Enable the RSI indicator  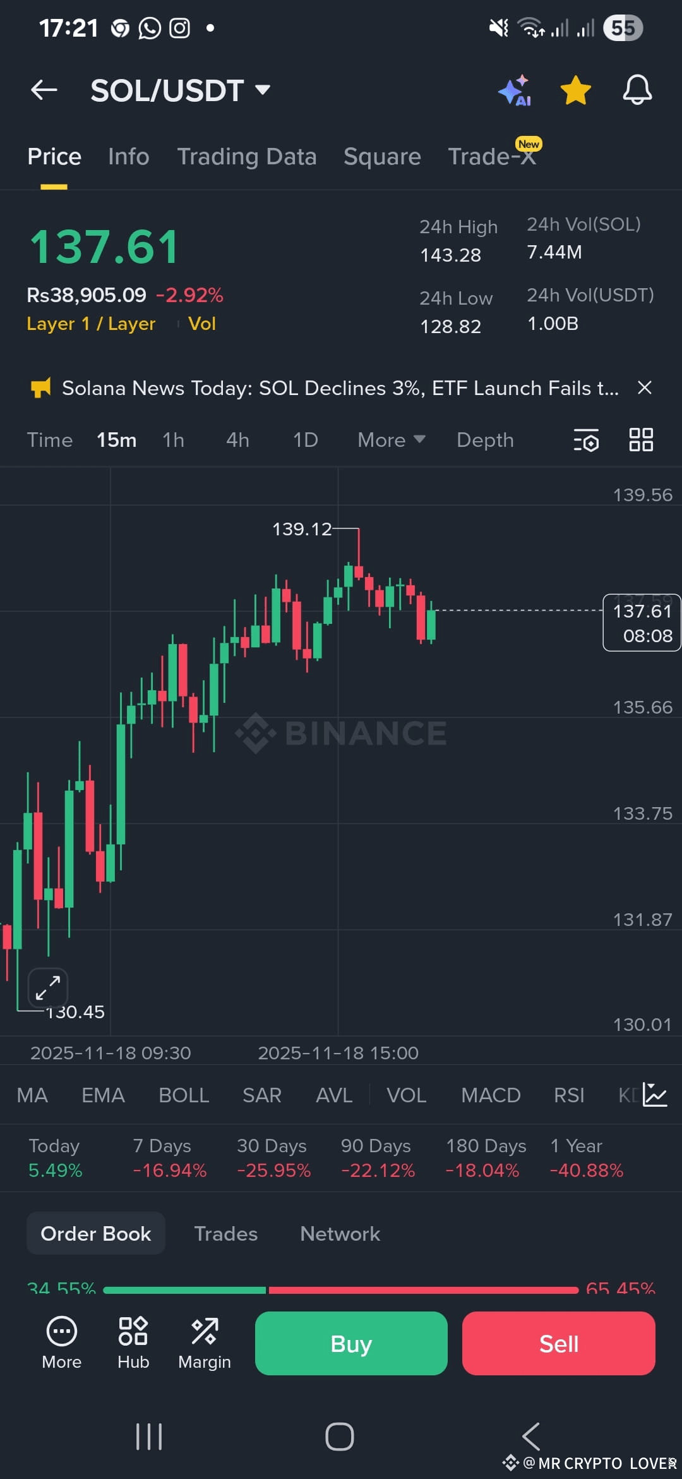click(x=569, y=1095)
